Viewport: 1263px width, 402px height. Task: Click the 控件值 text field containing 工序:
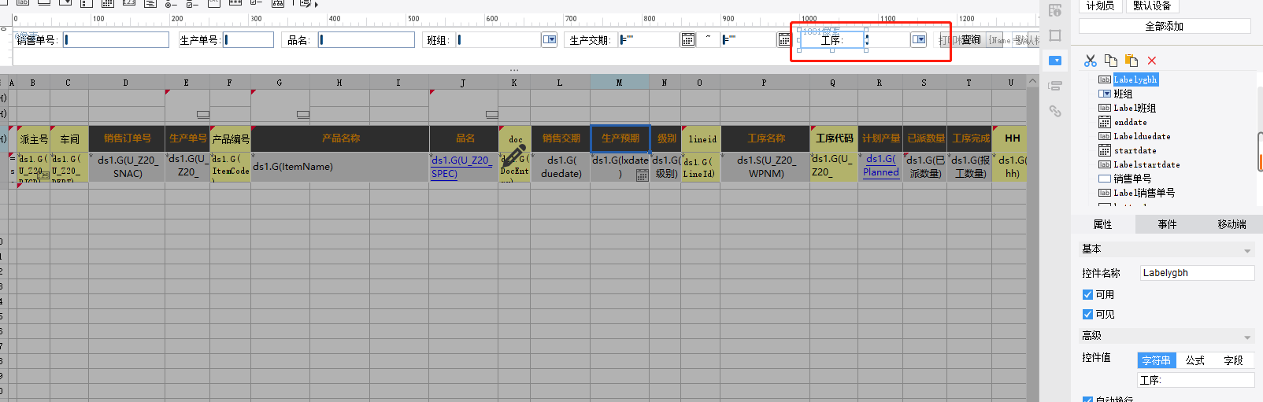(1196, 380)
